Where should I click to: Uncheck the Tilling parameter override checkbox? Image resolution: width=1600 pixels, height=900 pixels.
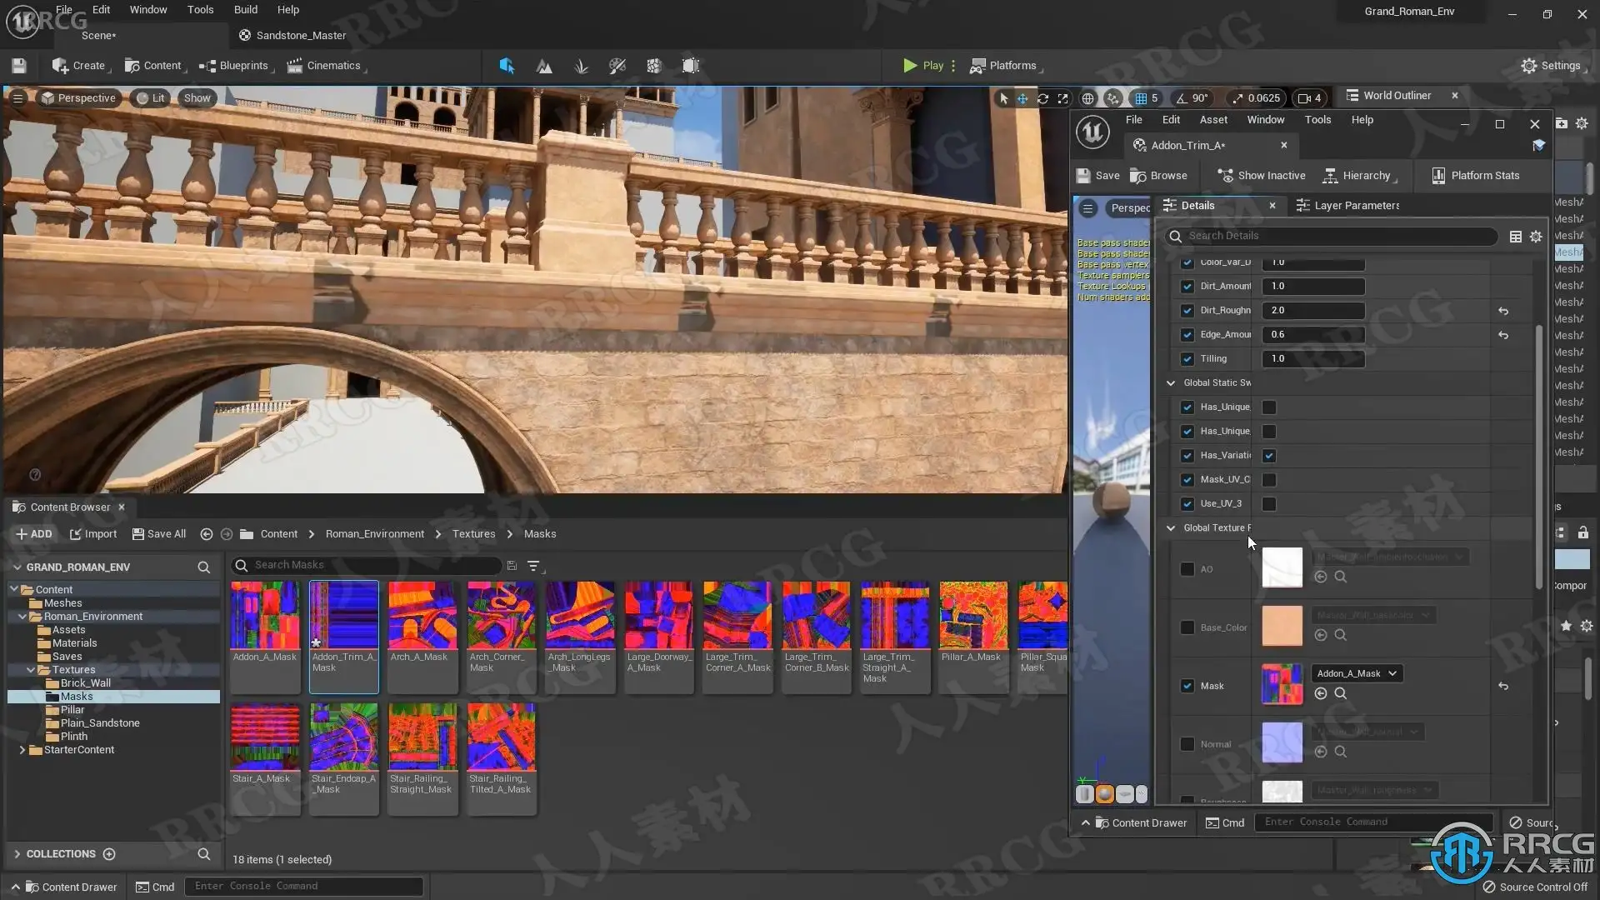point(1187,359)
